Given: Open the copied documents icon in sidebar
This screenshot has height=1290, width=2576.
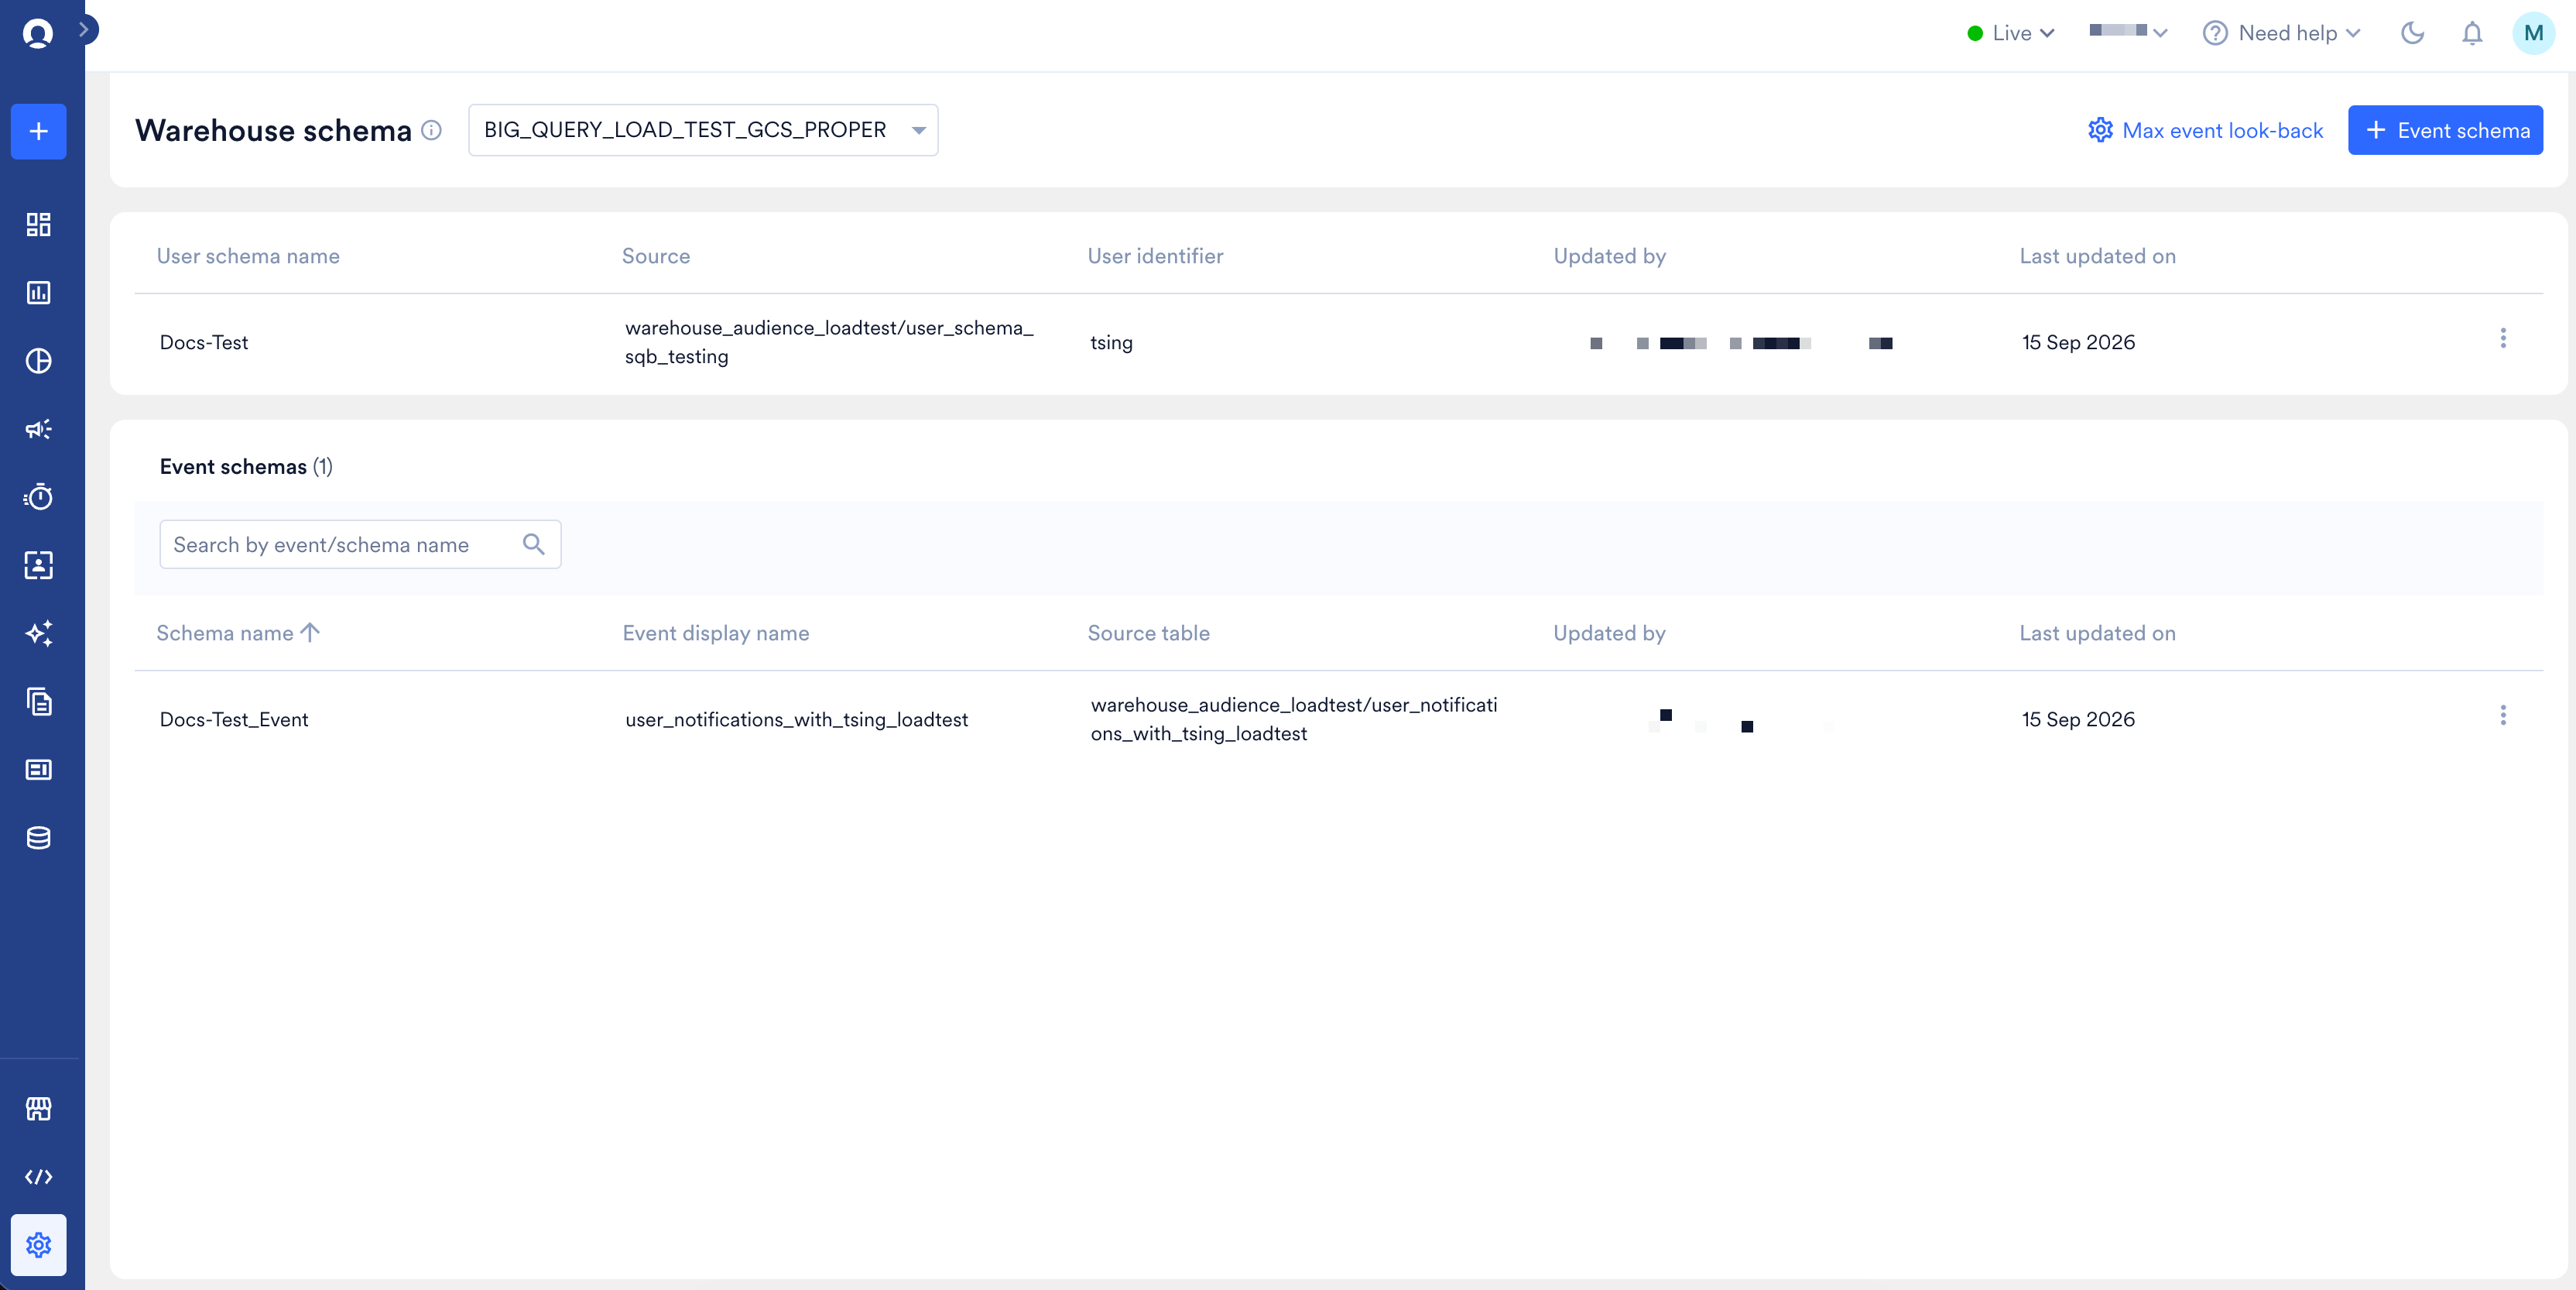Looking at the screenshot, I should click(x=38, y=701).
